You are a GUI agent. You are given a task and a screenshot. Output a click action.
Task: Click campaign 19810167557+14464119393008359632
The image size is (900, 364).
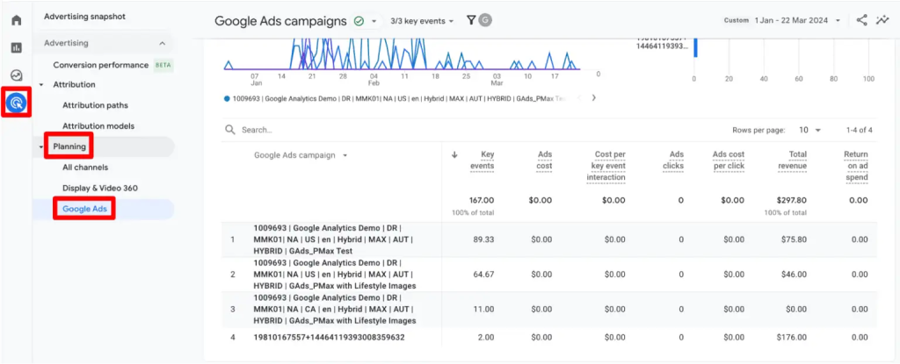(329, 338)
